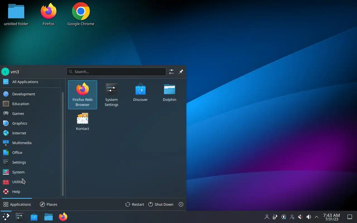The height and width of the screenshot is (223, 357).
Task: Open Dolphin file manager from the taskbar
Action: coord(49,217)
